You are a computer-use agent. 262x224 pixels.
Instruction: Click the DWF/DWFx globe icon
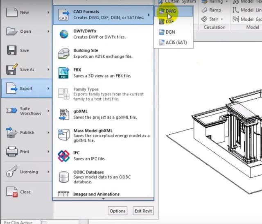tap(64, 34)
